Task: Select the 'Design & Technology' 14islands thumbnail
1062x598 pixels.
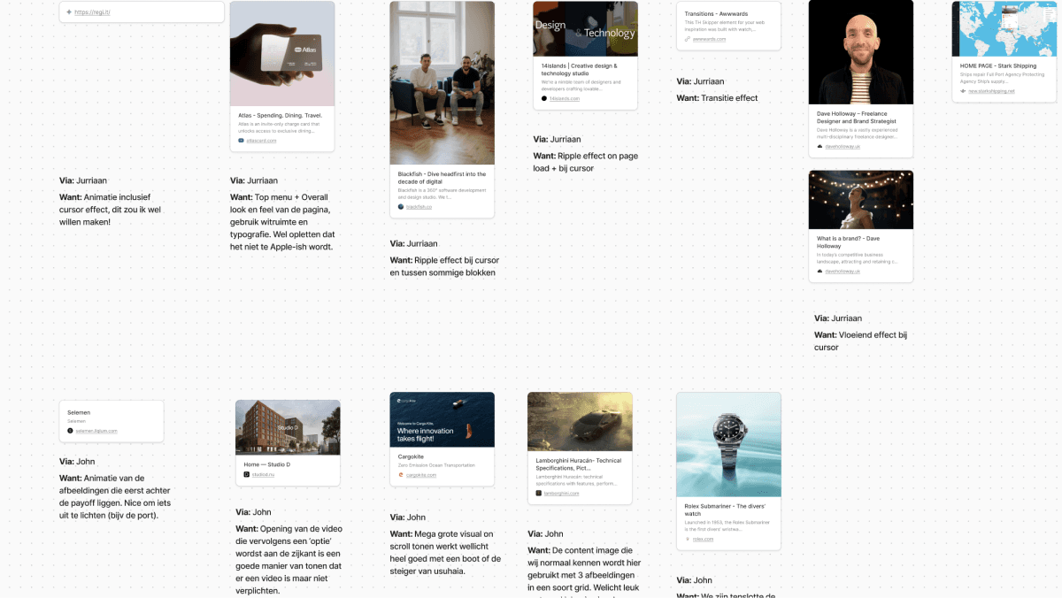Action: click(x=586, y=29)
